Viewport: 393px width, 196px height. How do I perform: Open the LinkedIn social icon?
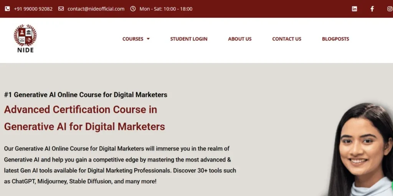point(354,9)
